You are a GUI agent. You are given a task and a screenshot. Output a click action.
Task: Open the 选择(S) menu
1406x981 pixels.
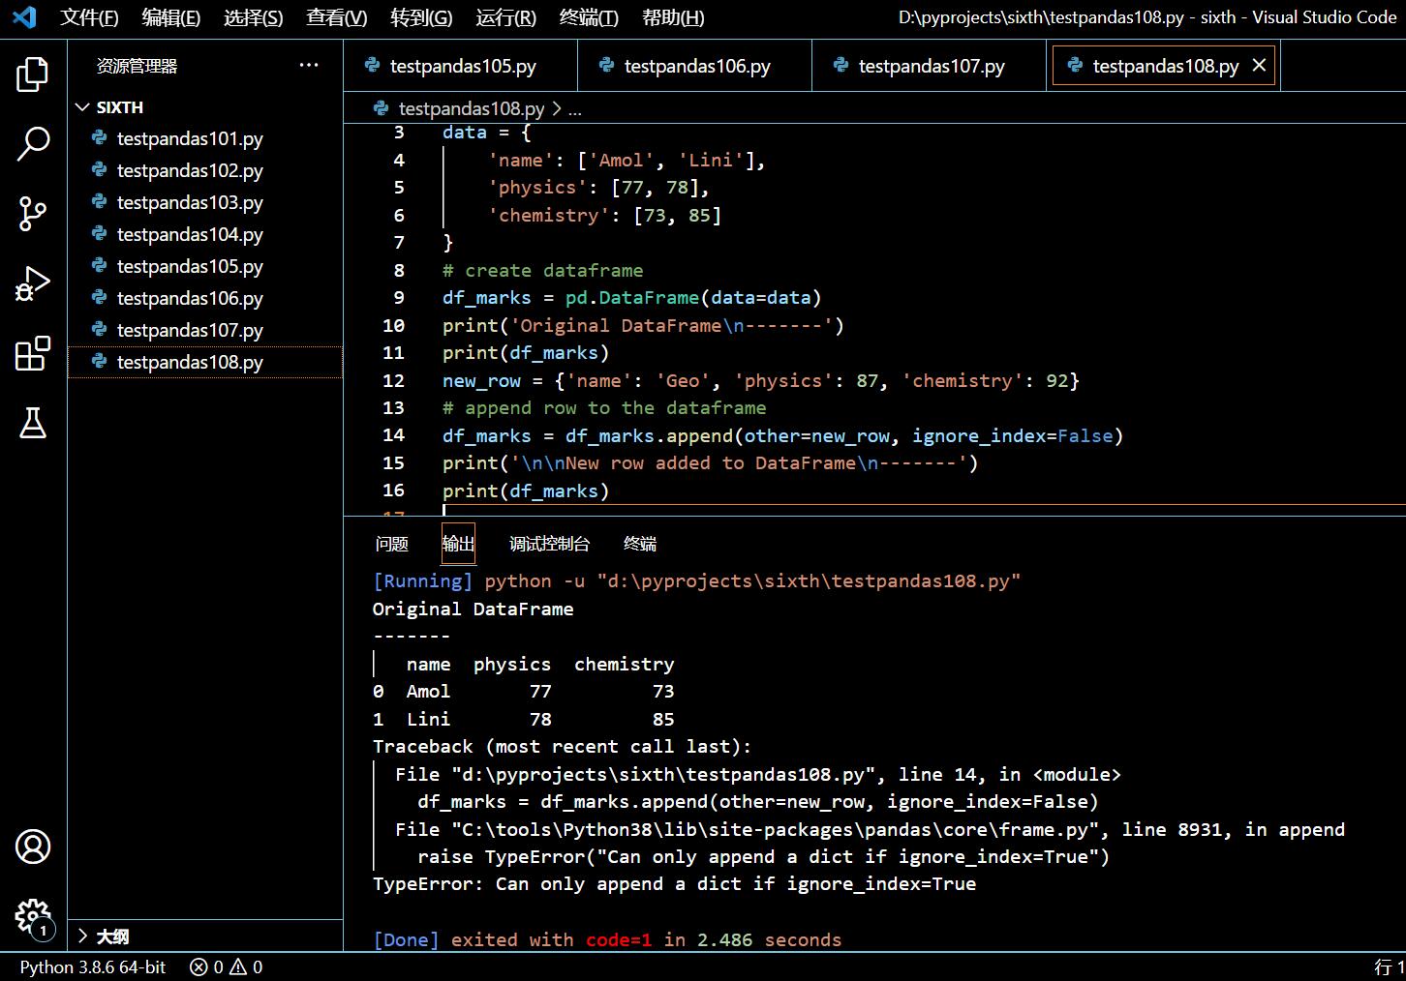(253, 17)
